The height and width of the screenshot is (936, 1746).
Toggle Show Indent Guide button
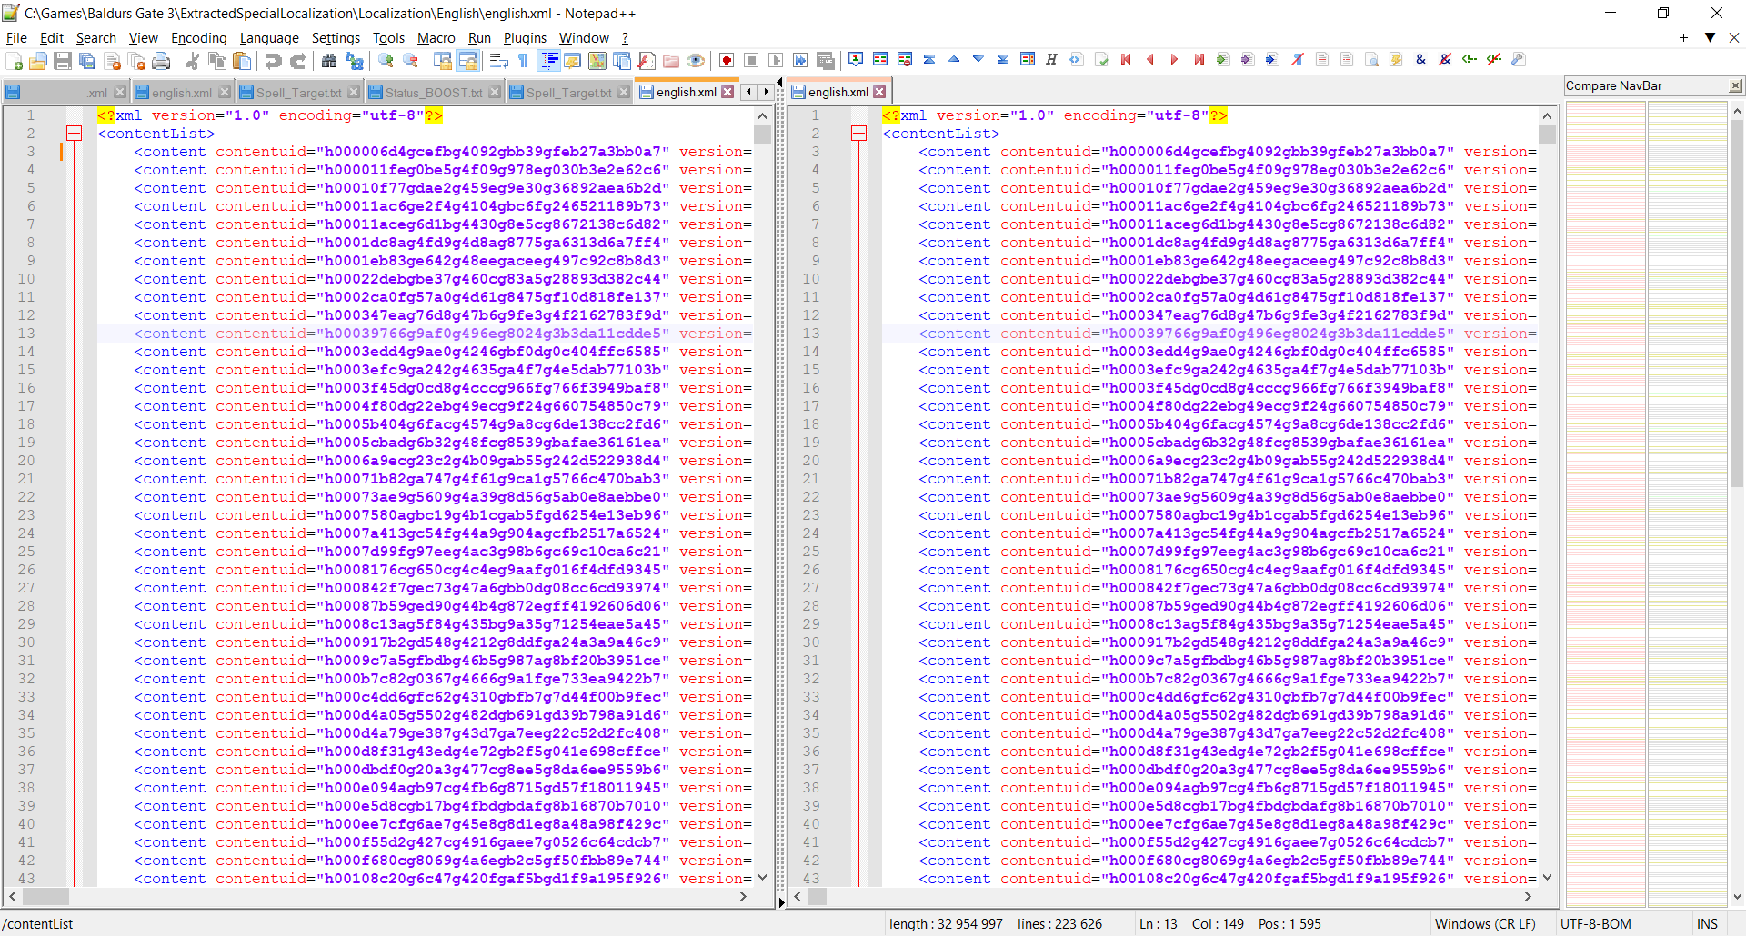click(549, 61)
